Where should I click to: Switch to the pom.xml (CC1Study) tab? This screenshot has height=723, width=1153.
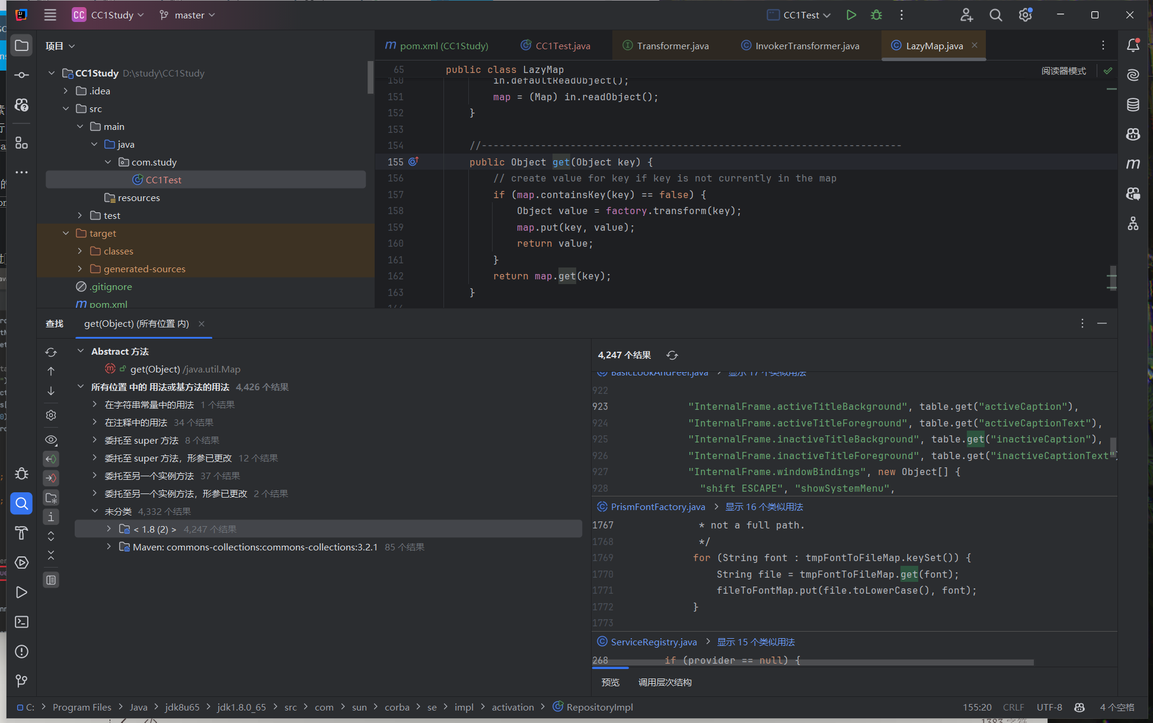pos(437,46)
